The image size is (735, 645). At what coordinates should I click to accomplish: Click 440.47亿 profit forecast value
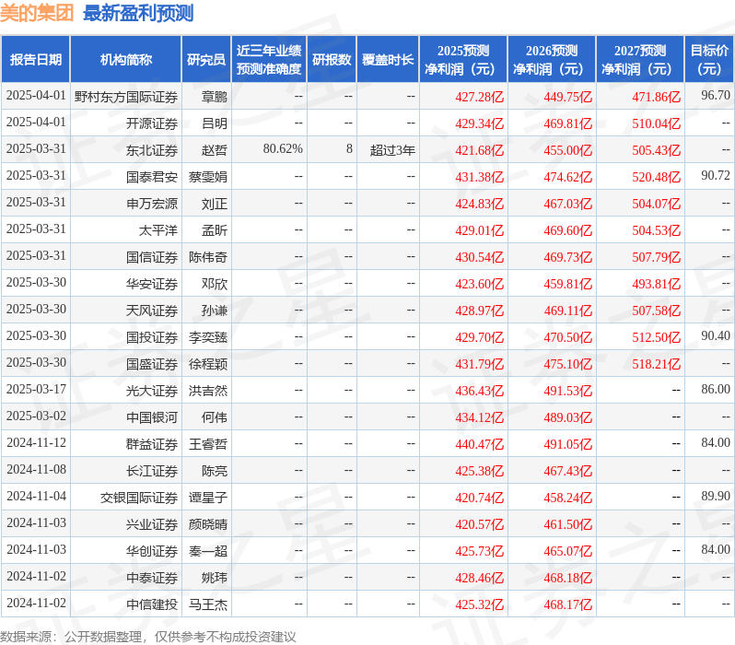click(x=480, y=444)
